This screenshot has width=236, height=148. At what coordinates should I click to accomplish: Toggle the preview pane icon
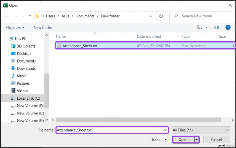217,27
